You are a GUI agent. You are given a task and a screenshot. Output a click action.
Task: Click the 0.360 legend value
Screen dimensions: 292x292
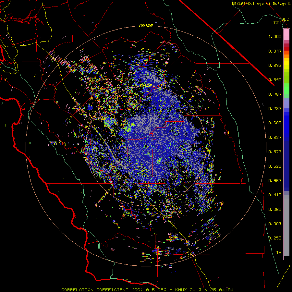(275, 210)
